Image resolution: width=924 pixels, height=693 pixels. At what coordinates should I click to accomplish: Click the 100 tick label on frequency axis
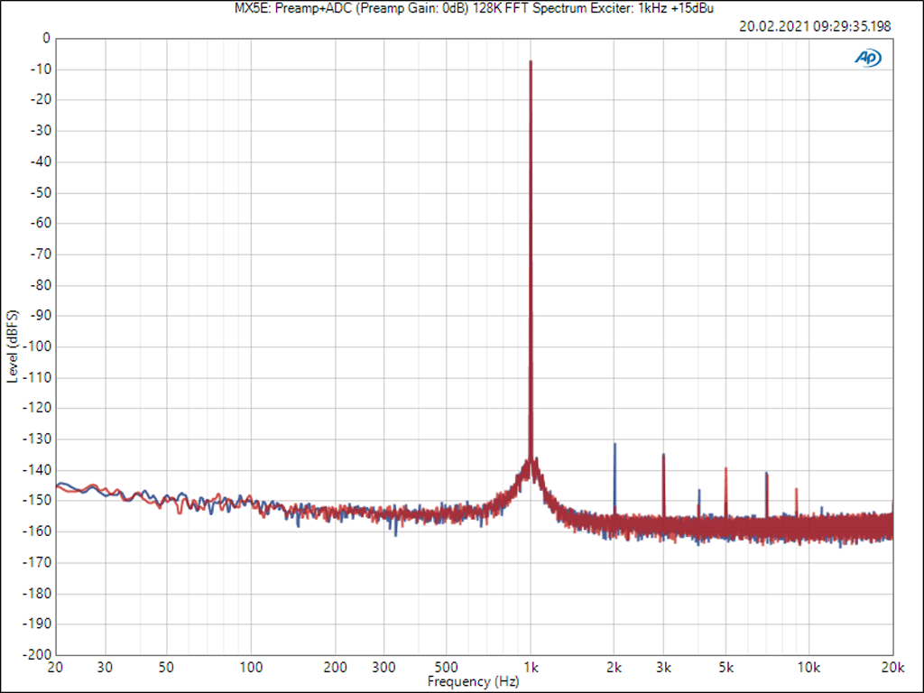click(252, 668)
